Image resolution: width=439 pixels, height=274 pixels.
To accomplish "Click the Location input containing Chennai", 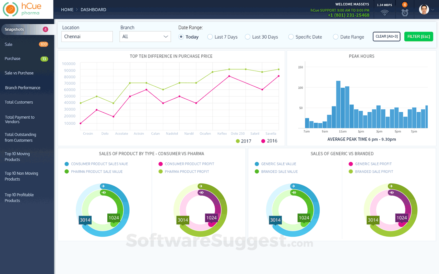I will (x=87, y=36).
